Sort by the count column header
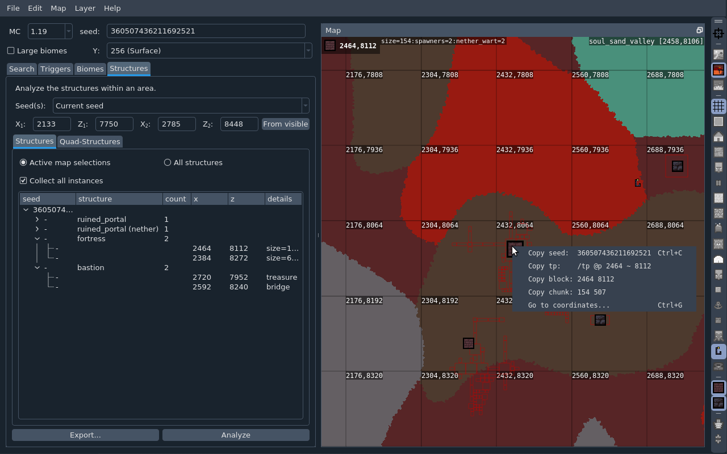This screenshot has width=727, height=454. pos(177,199)
